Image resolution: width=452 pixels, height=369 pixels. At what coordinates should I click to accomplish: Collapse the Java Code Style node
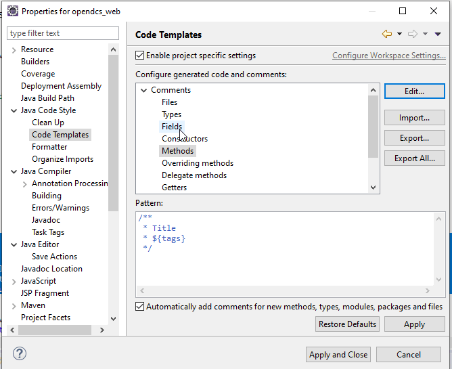14,110
